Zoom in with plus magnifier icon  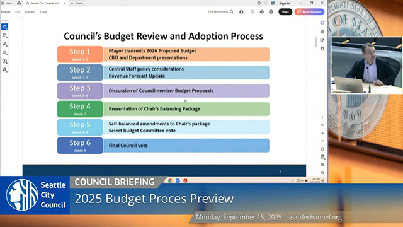click(x=322, y=165)
